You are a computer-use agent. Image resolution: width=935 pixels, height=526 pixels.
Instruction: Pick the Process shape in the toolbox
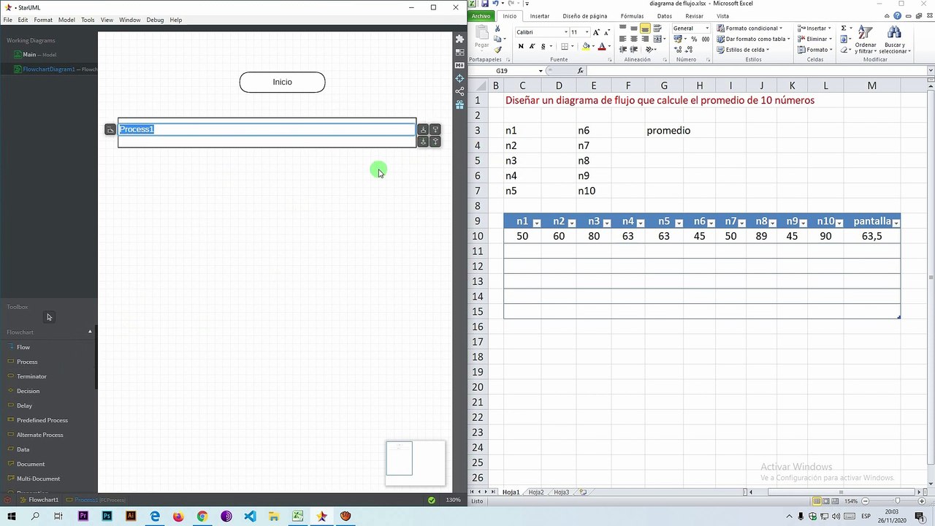[x=27, y=362]
